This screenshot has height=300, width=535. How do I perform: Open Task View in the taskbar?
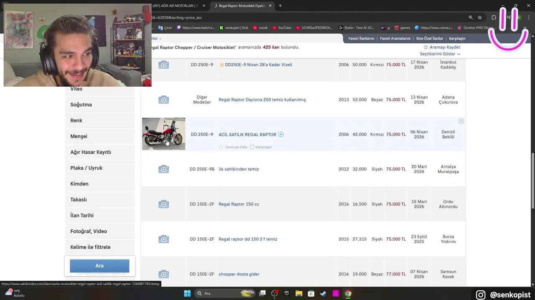tap(262, 293)
